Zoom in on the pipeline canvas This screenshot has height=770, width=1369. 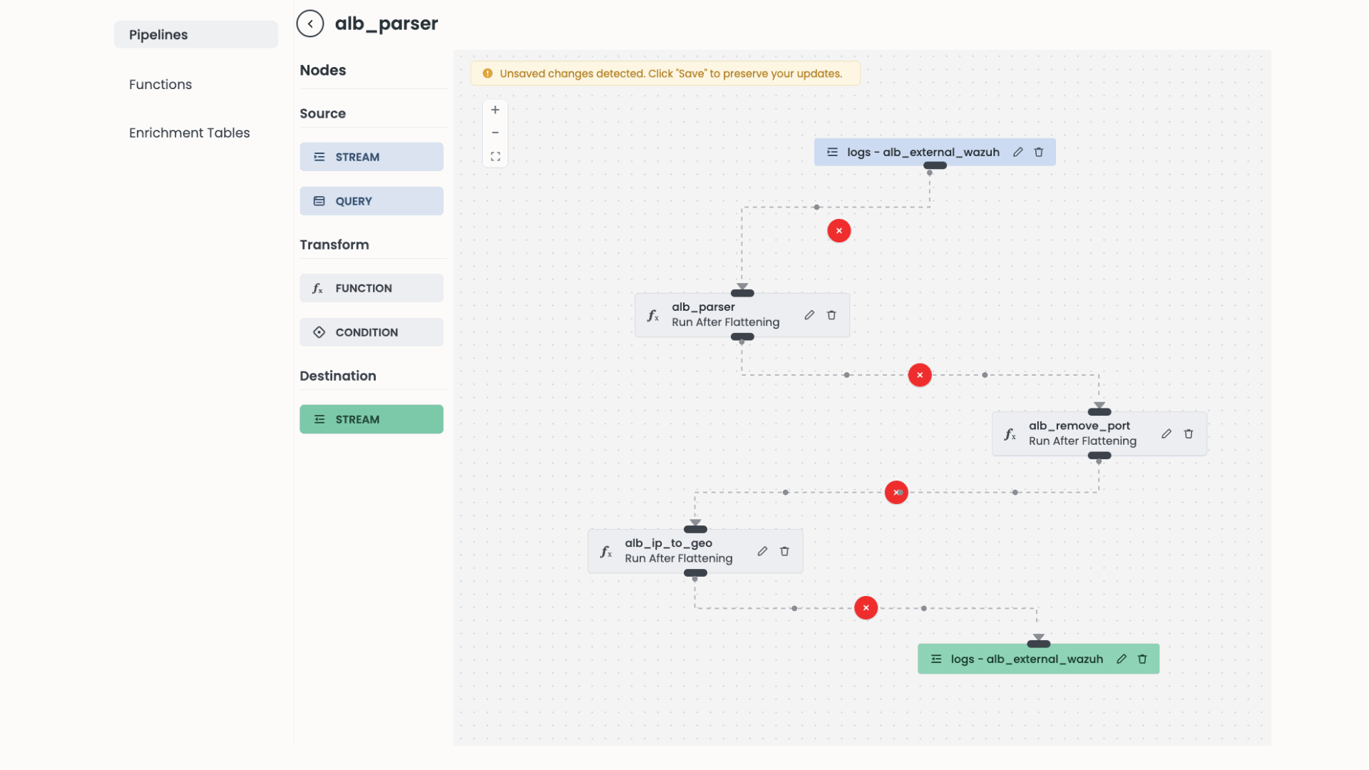[x=496, y=110]
